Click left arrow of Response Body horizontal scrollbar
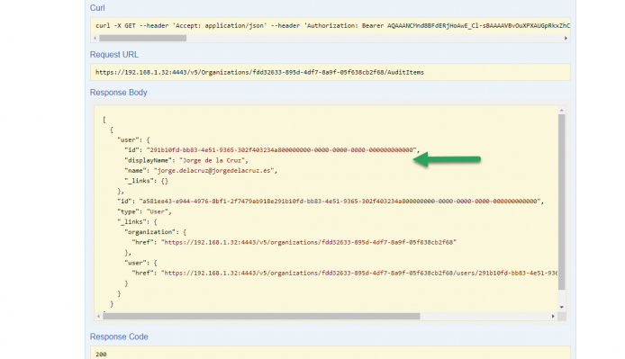Screen dimensions: 625x359 click(99, 317)
